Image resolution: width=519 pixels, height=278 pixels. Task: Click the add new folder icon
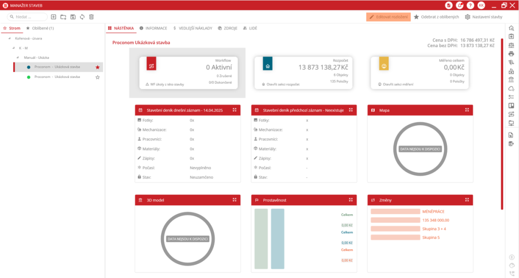pos(63,17)
